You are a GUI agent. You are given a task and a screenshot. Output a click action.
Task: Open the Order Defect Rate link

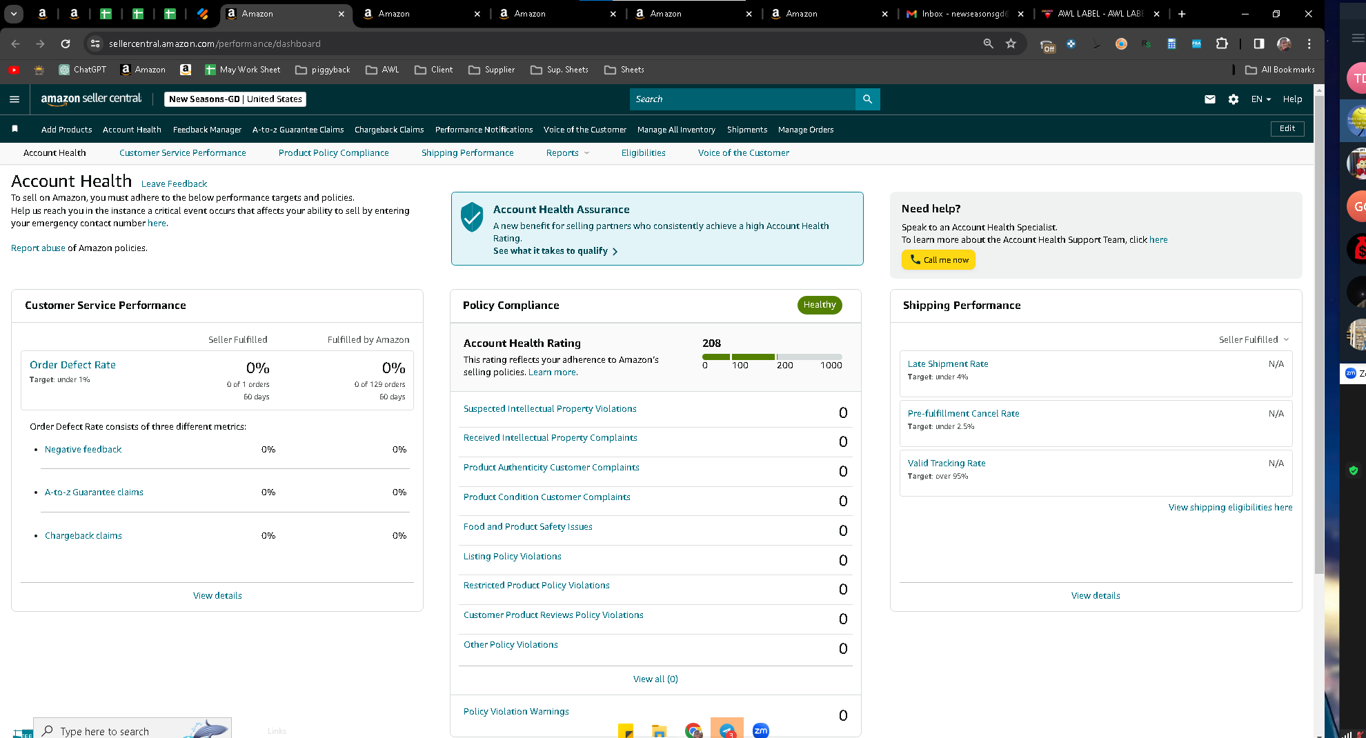pyautogui.click(x=72, y=365)
